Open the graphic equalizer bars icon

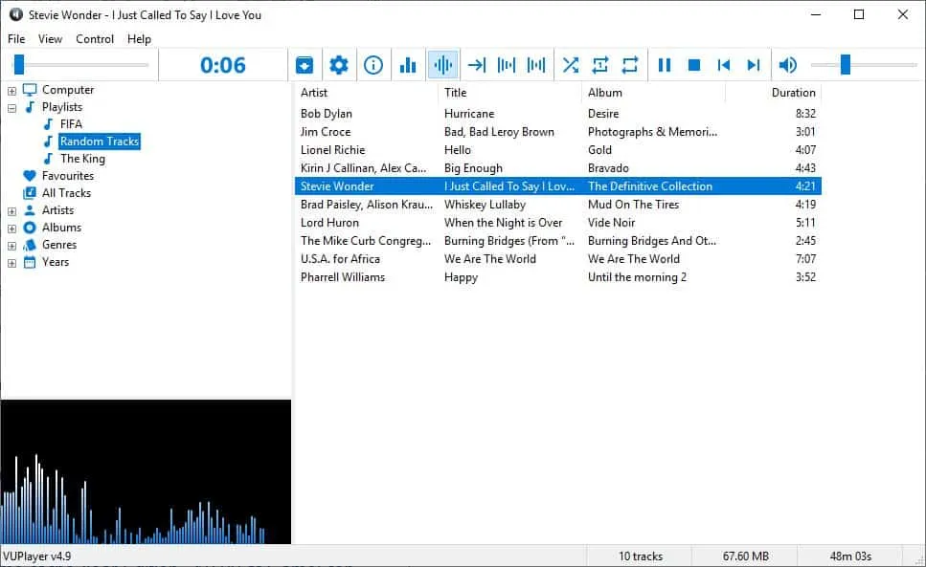408,65
